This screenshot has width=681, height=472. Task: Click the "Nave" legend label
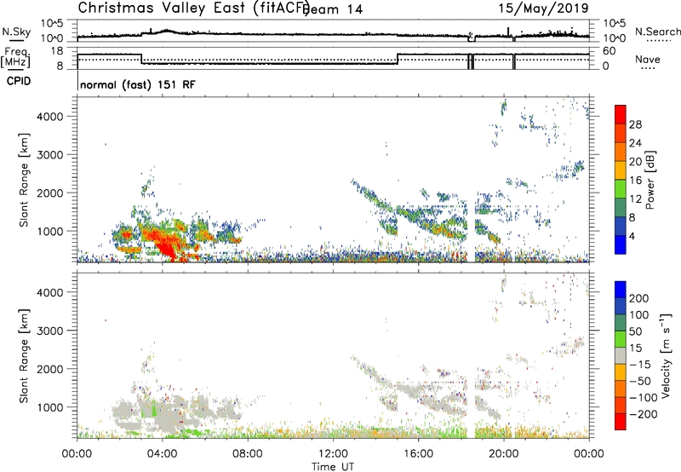(x=647, y=60)
